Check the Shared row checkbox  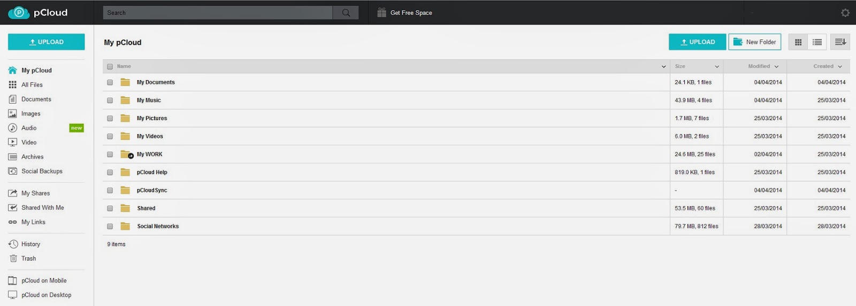(110, 208)
